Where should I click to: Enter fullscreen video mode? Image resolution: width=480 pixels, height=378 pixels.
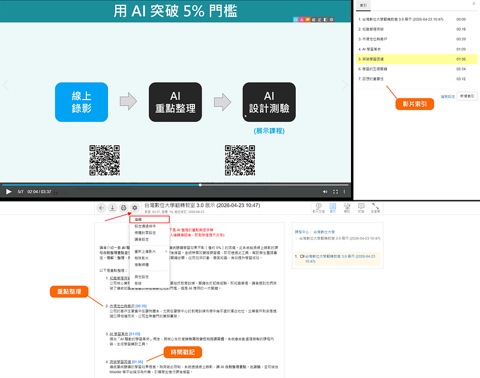[x=335, y=192]
